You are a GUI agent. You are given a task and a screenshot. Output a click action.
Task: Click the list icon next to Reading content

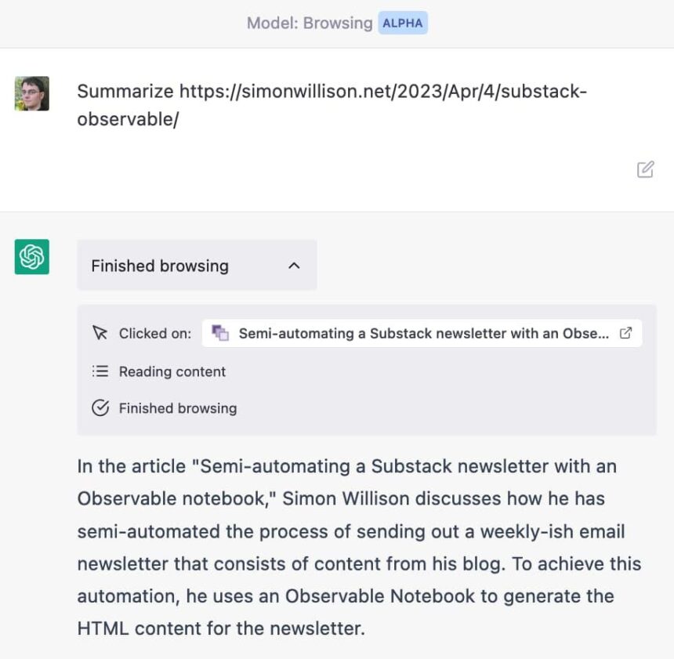click(x=100, y=371)
